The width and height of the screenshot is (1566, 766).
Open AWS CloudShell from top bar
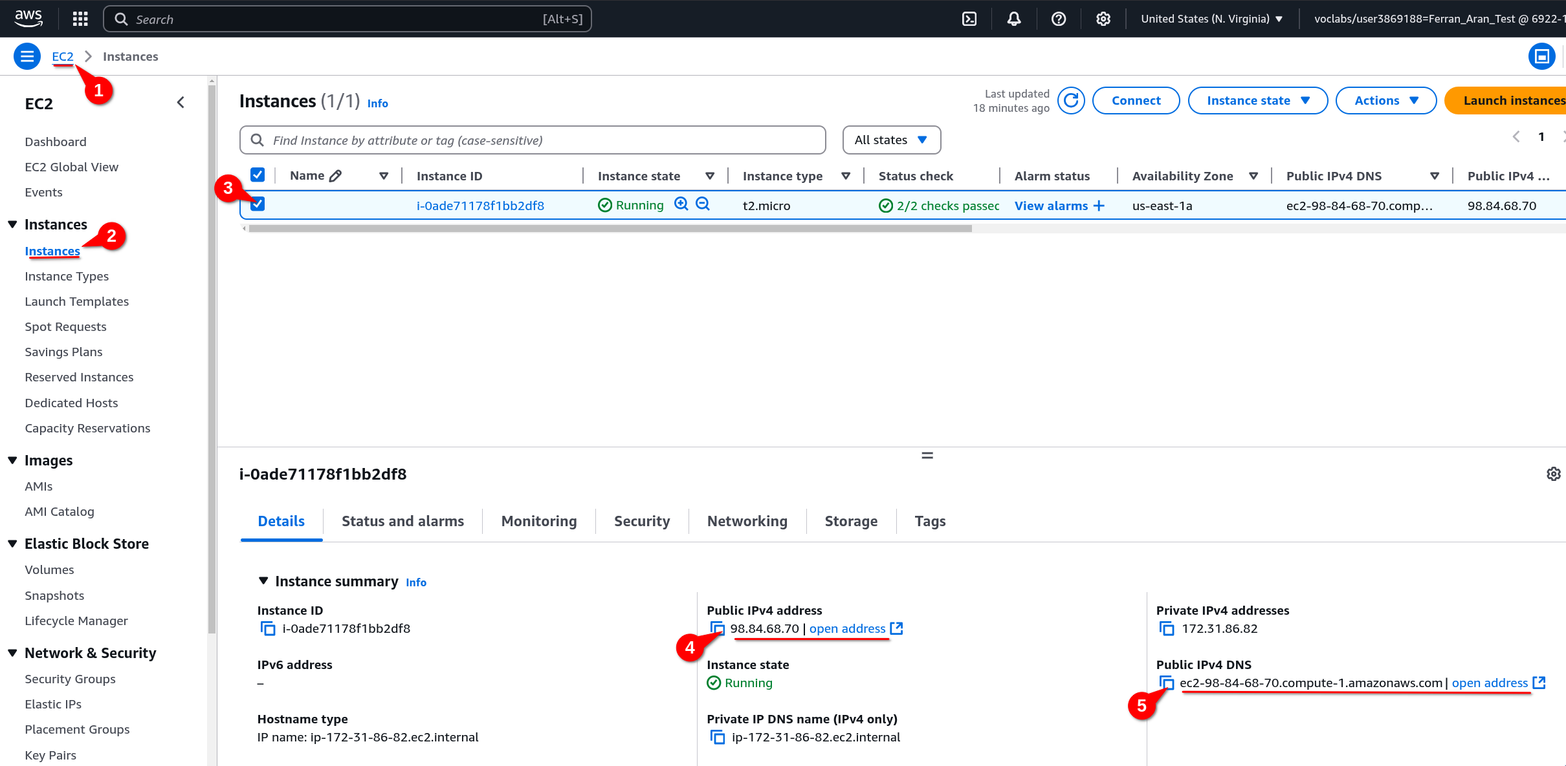969,19
